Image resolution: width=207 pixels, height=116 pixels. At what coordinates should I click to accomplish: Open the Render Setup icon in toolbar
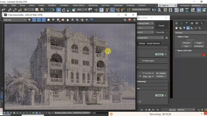coord(199,10)
